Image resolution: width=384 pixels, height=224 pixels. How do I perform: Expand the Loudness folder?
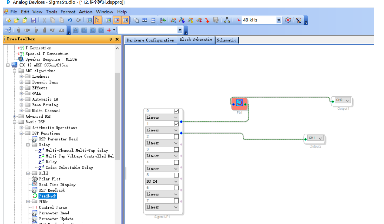point(21,76)
